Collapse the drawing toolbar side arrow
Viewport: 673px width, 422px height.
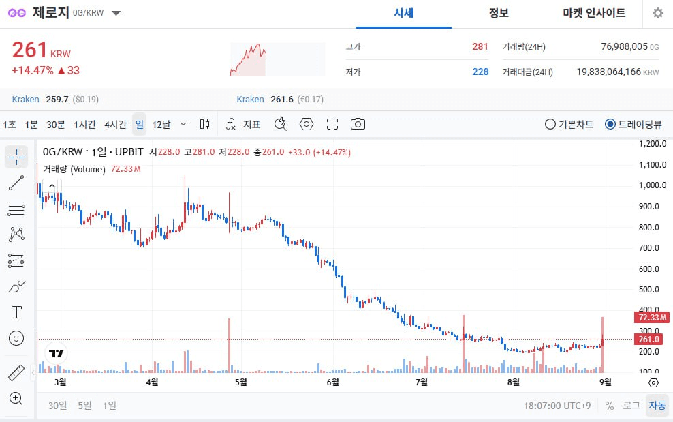coord(33,373)
